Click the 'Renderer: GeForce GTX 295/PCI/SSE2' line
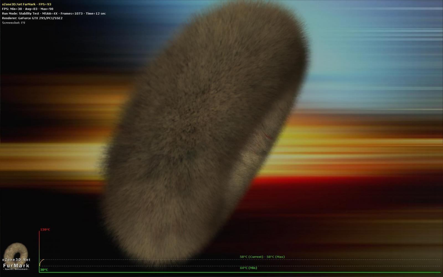The width and height of the screenshot is (443, 277). click(x=32, y=18)
